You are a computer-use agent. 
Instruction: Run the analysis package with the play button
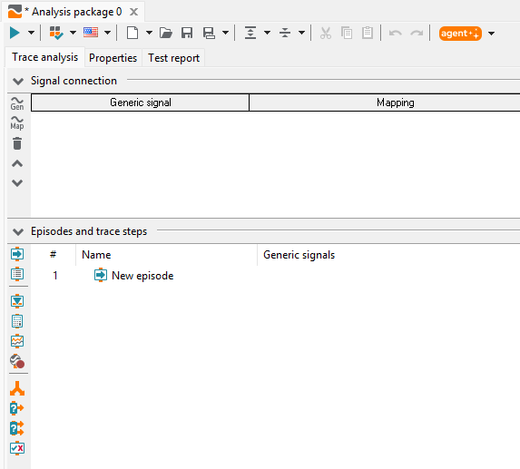pyautogui.click(x=15, y=34)
